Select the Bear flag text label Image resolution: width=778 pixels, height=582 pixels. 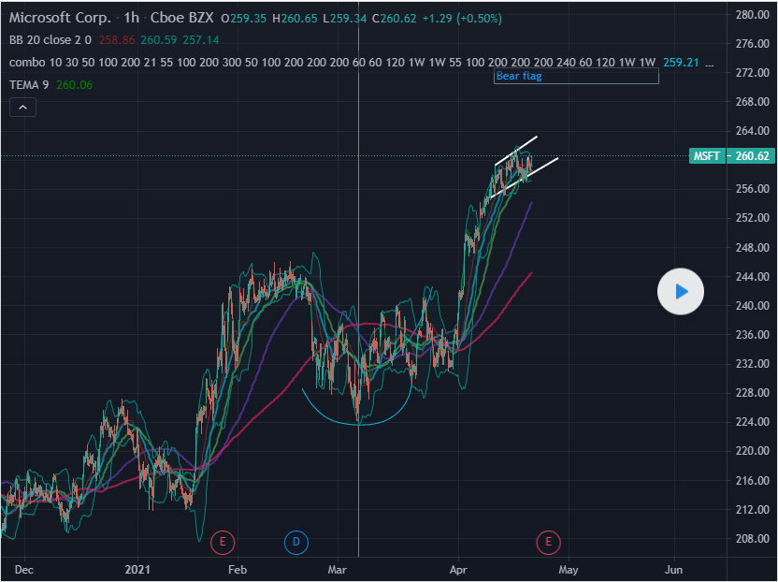(x=519, y=77)
